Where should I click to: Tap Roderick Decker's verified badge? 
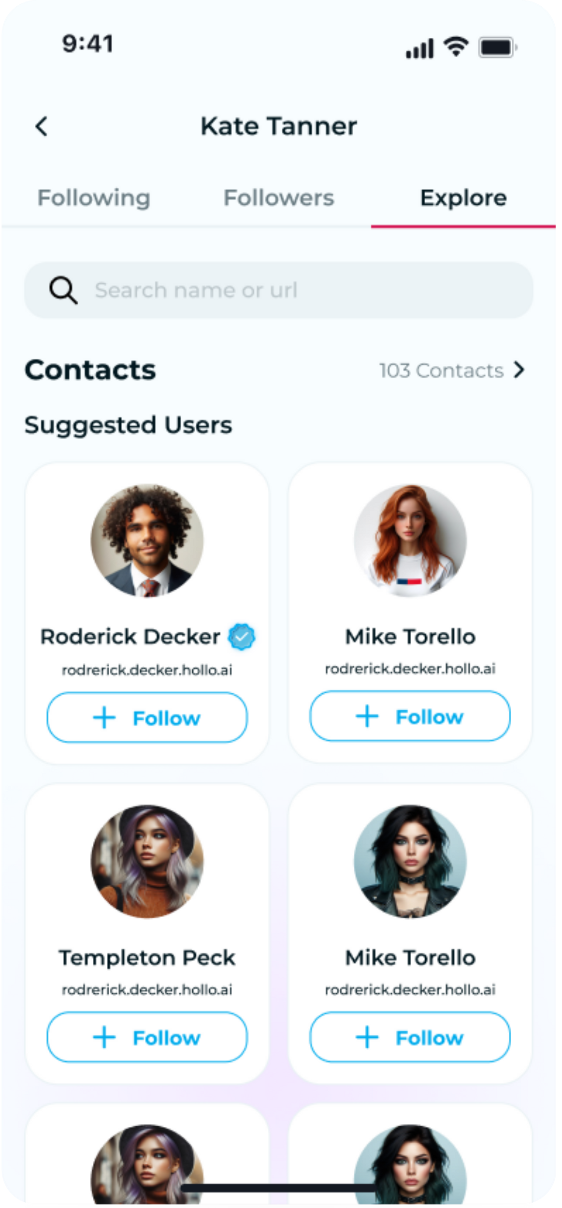[x=242, y=636]
